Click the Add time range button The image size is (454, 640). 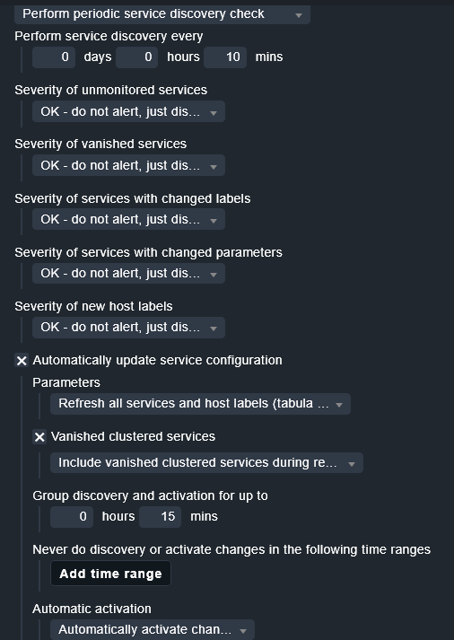[x=110, y=574]
